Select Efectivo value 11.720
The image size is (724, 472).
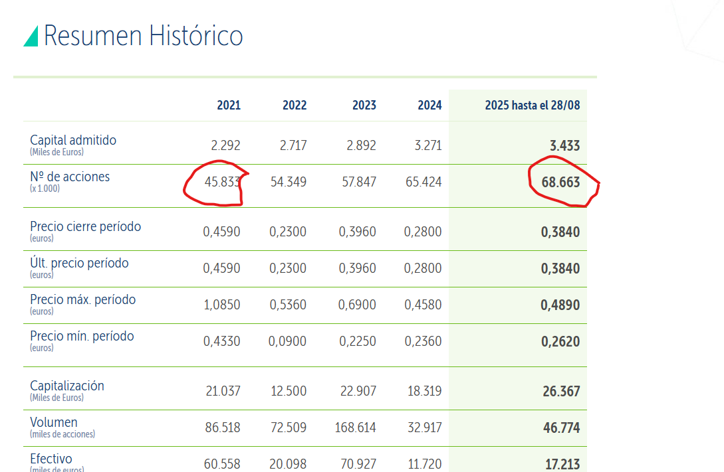[425, 463]
